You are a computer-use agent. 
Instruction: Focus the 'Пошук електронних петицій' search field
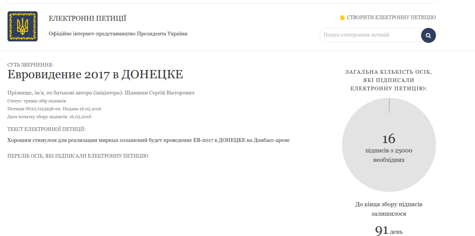[370, 35]
